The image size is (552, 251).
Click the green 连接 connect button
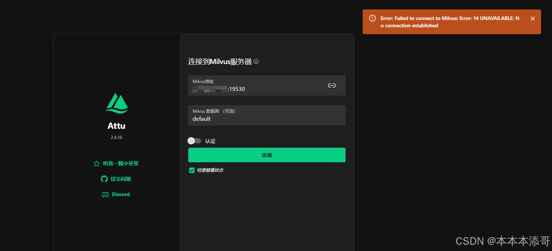267,155
